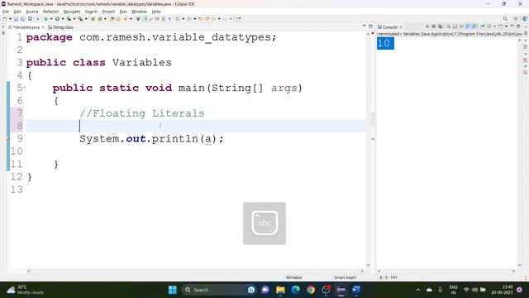Click the Save toolbar icon
The height and width of the screenshot is (298, 529).
(x=16, y=19)
